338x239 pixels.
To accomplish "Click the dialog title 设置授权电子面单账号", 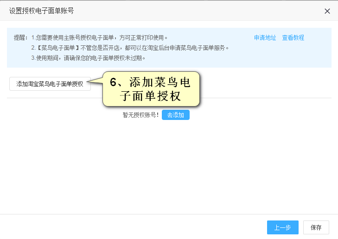I will (x=41, y=11).
